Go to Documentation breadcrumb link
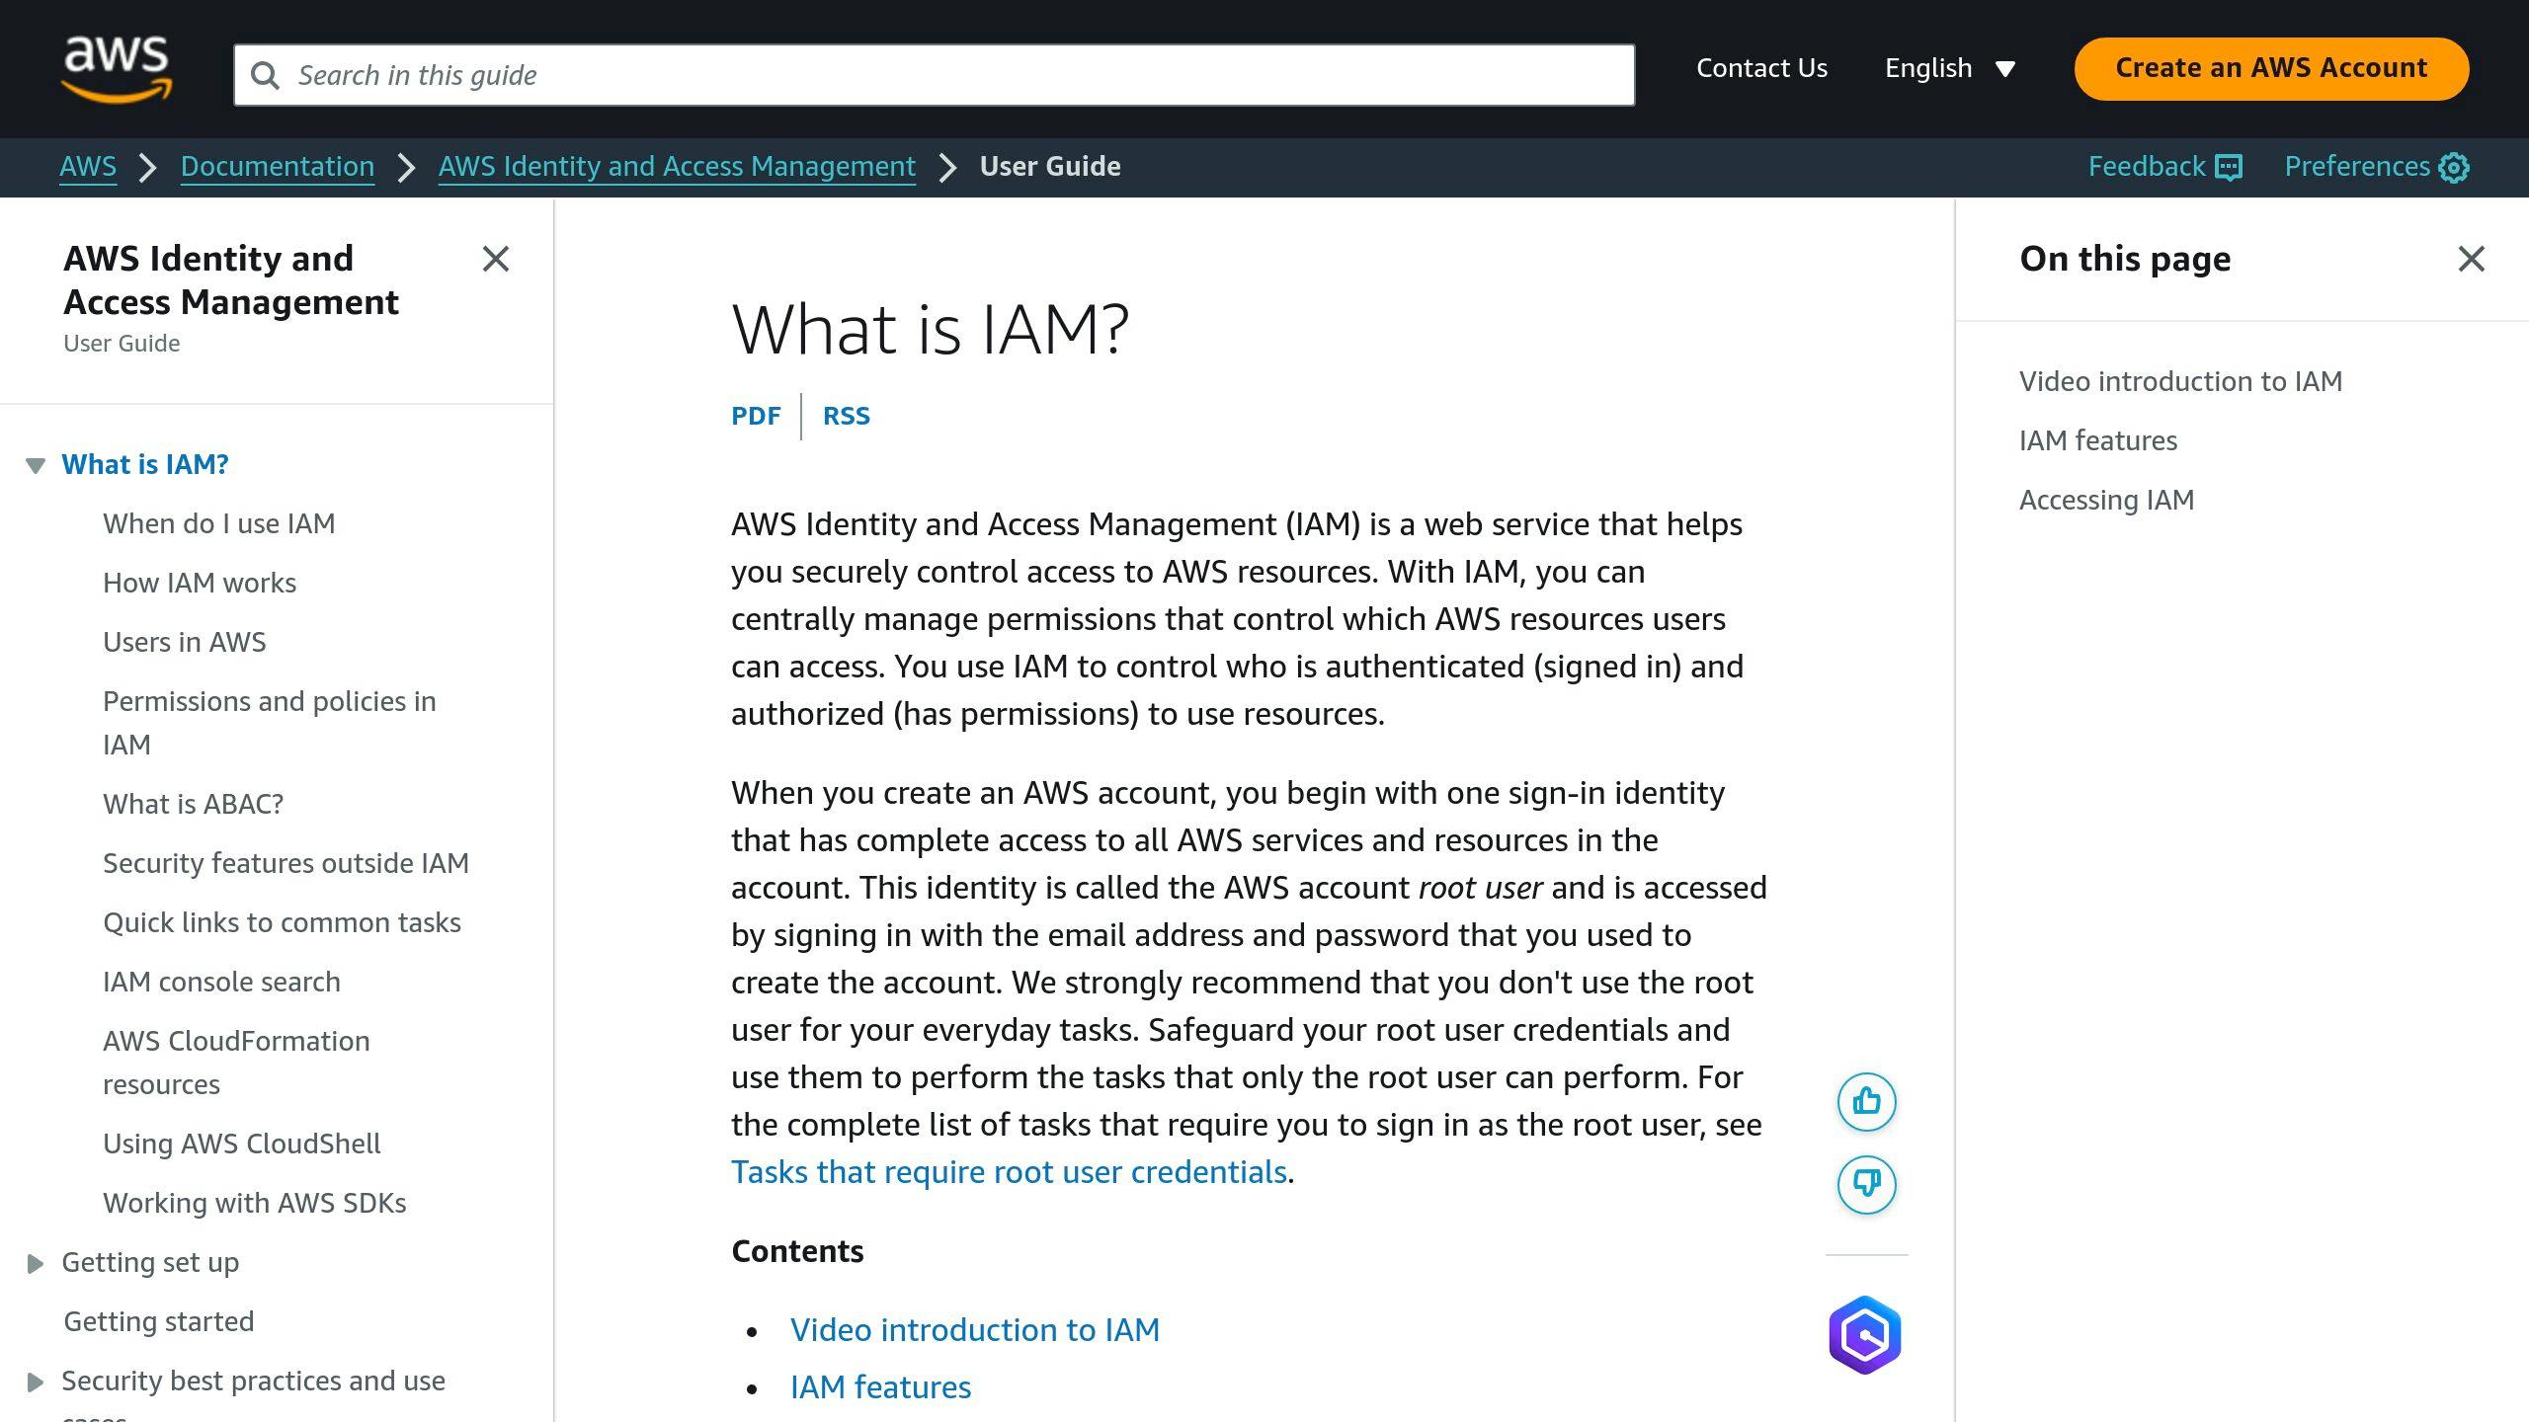This screenshot has width=2529, height=1422. (x=278, y=166)
